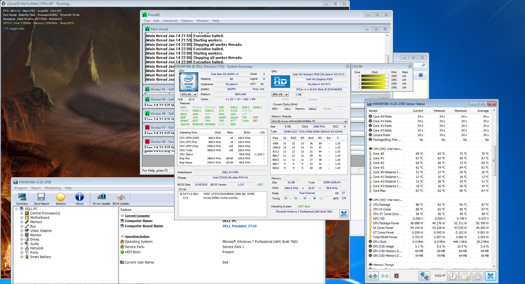Select the HGST HTS721010A9E630 drive entry
This screenshot has height=284, width=525.
point(222,194)
